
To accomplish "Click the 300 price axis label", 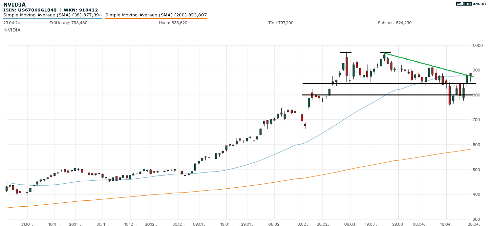I will pyautogui.click(x=476, y=219).
